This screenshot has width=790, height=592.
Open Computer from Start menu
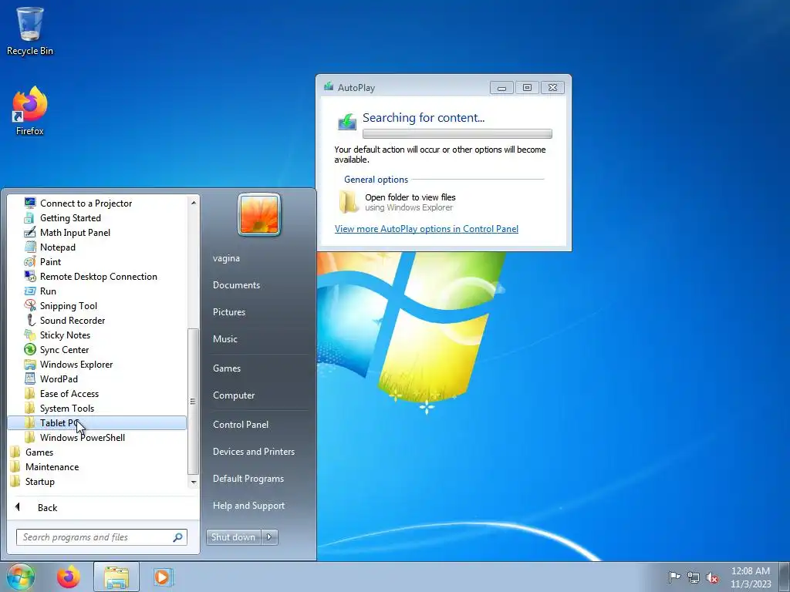pyautogui.click(x=234, y=395)
